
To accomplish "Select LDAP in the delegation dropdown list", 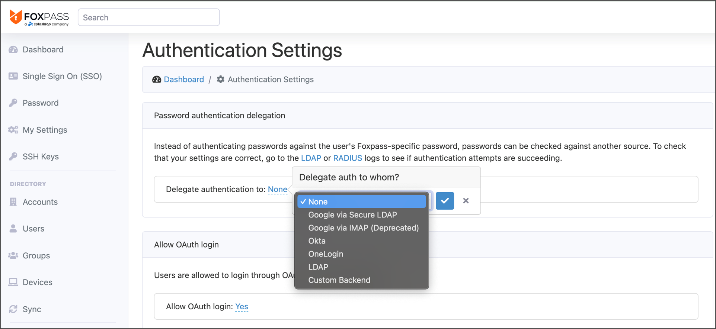I will click(362, 267).
